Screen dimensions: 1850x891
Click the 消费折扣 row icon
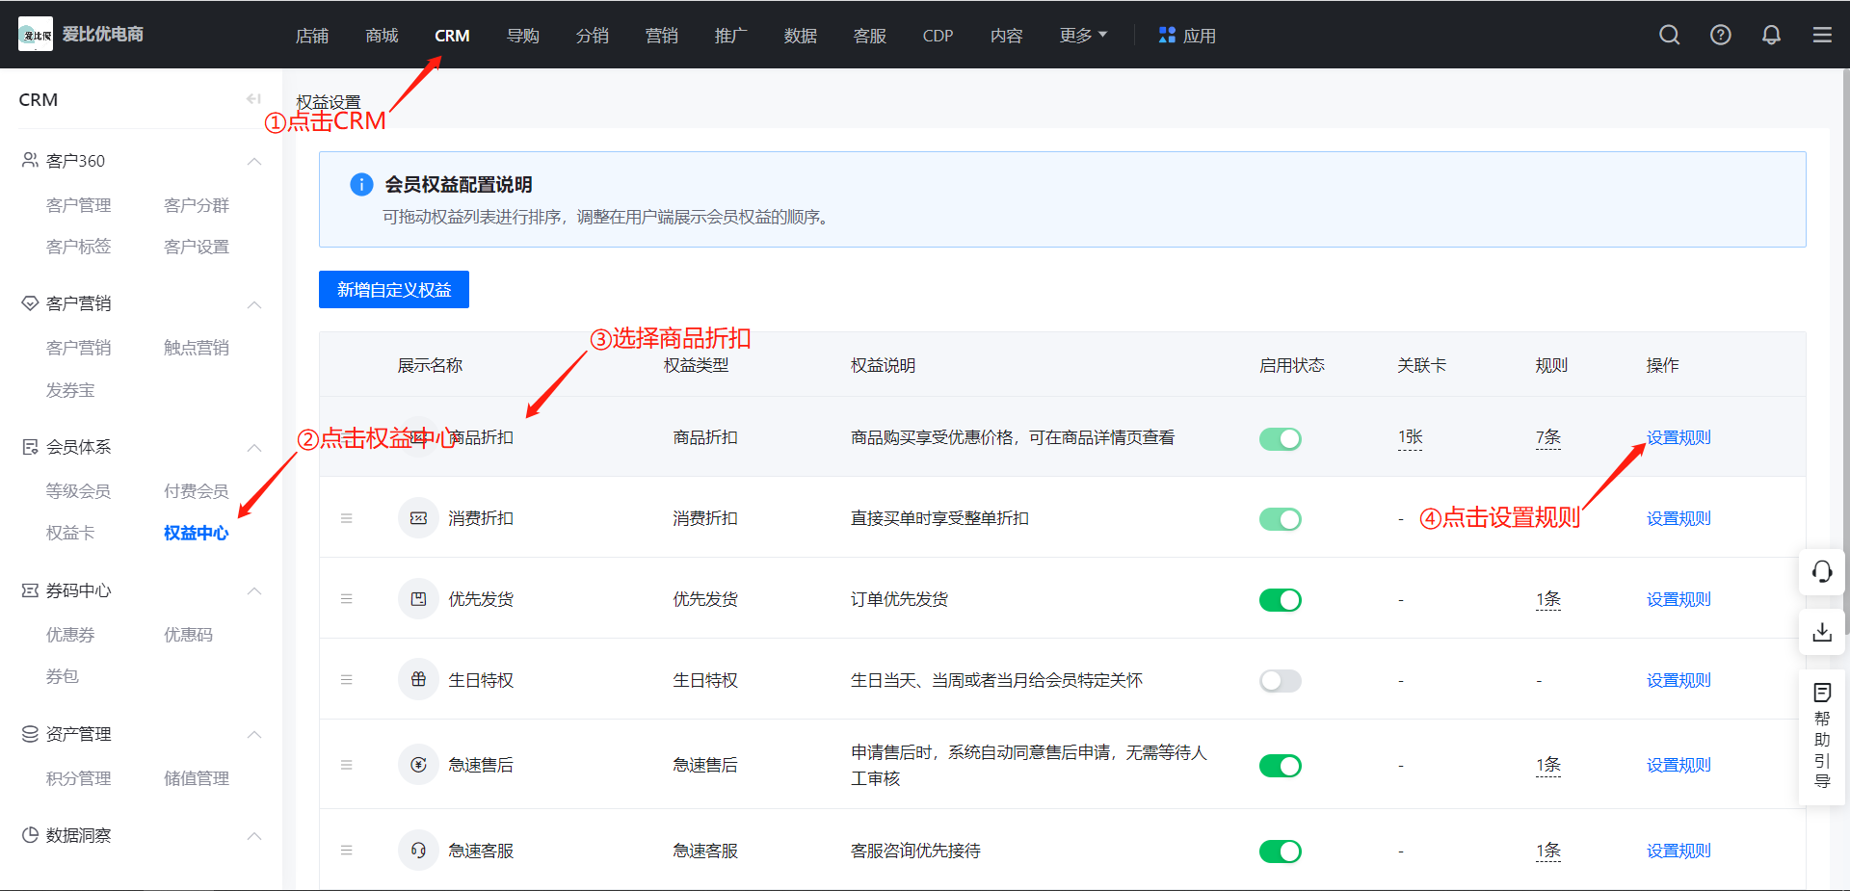click(418, 518)
